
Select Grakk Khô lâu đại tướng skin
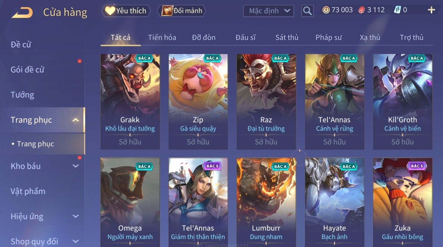130,102
